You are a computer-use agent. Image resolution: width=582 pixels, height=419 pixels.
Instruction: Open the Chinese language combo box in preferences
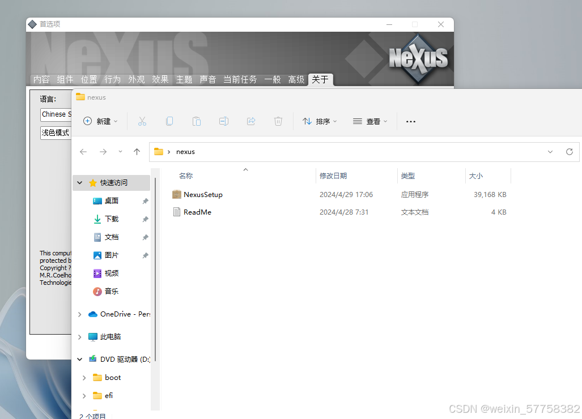tap(56, 114)
